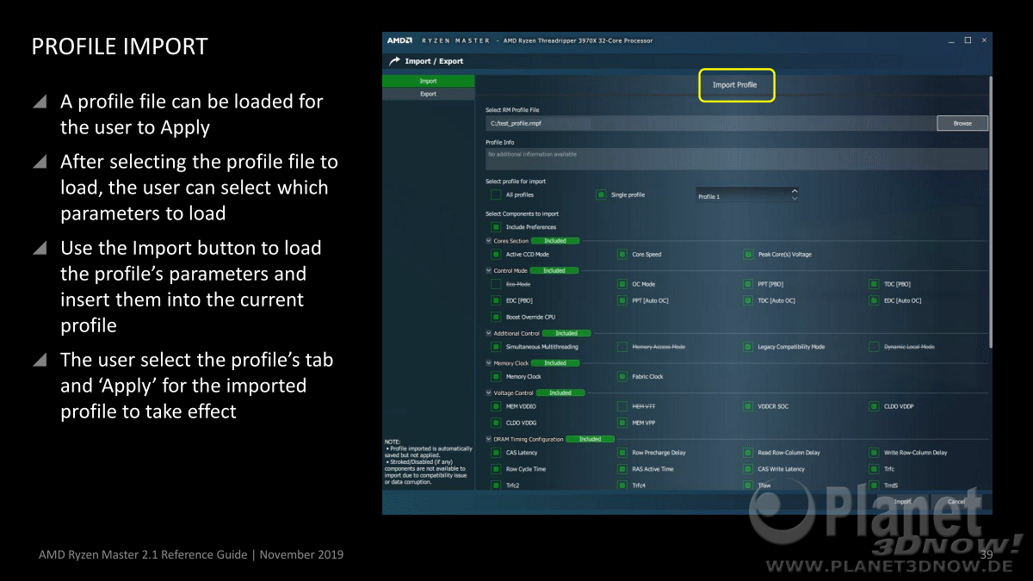Image resolution: width=1033 pixels, height=581 pixels.
Task: Click the Included badge beside Cores Section
Action: point(555,241)
